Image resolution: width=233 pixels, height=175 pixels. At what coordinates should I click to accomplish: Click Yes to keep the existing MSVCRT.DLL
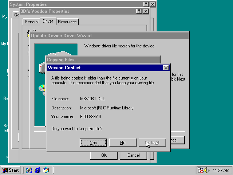[x=93, y=143]
